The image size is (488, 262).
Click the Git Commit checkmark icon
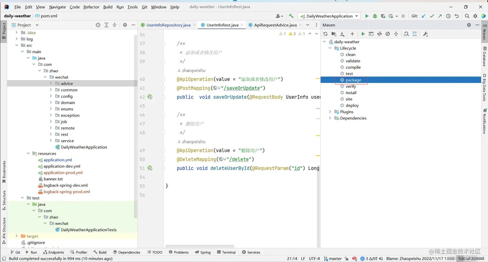[432, 16]
